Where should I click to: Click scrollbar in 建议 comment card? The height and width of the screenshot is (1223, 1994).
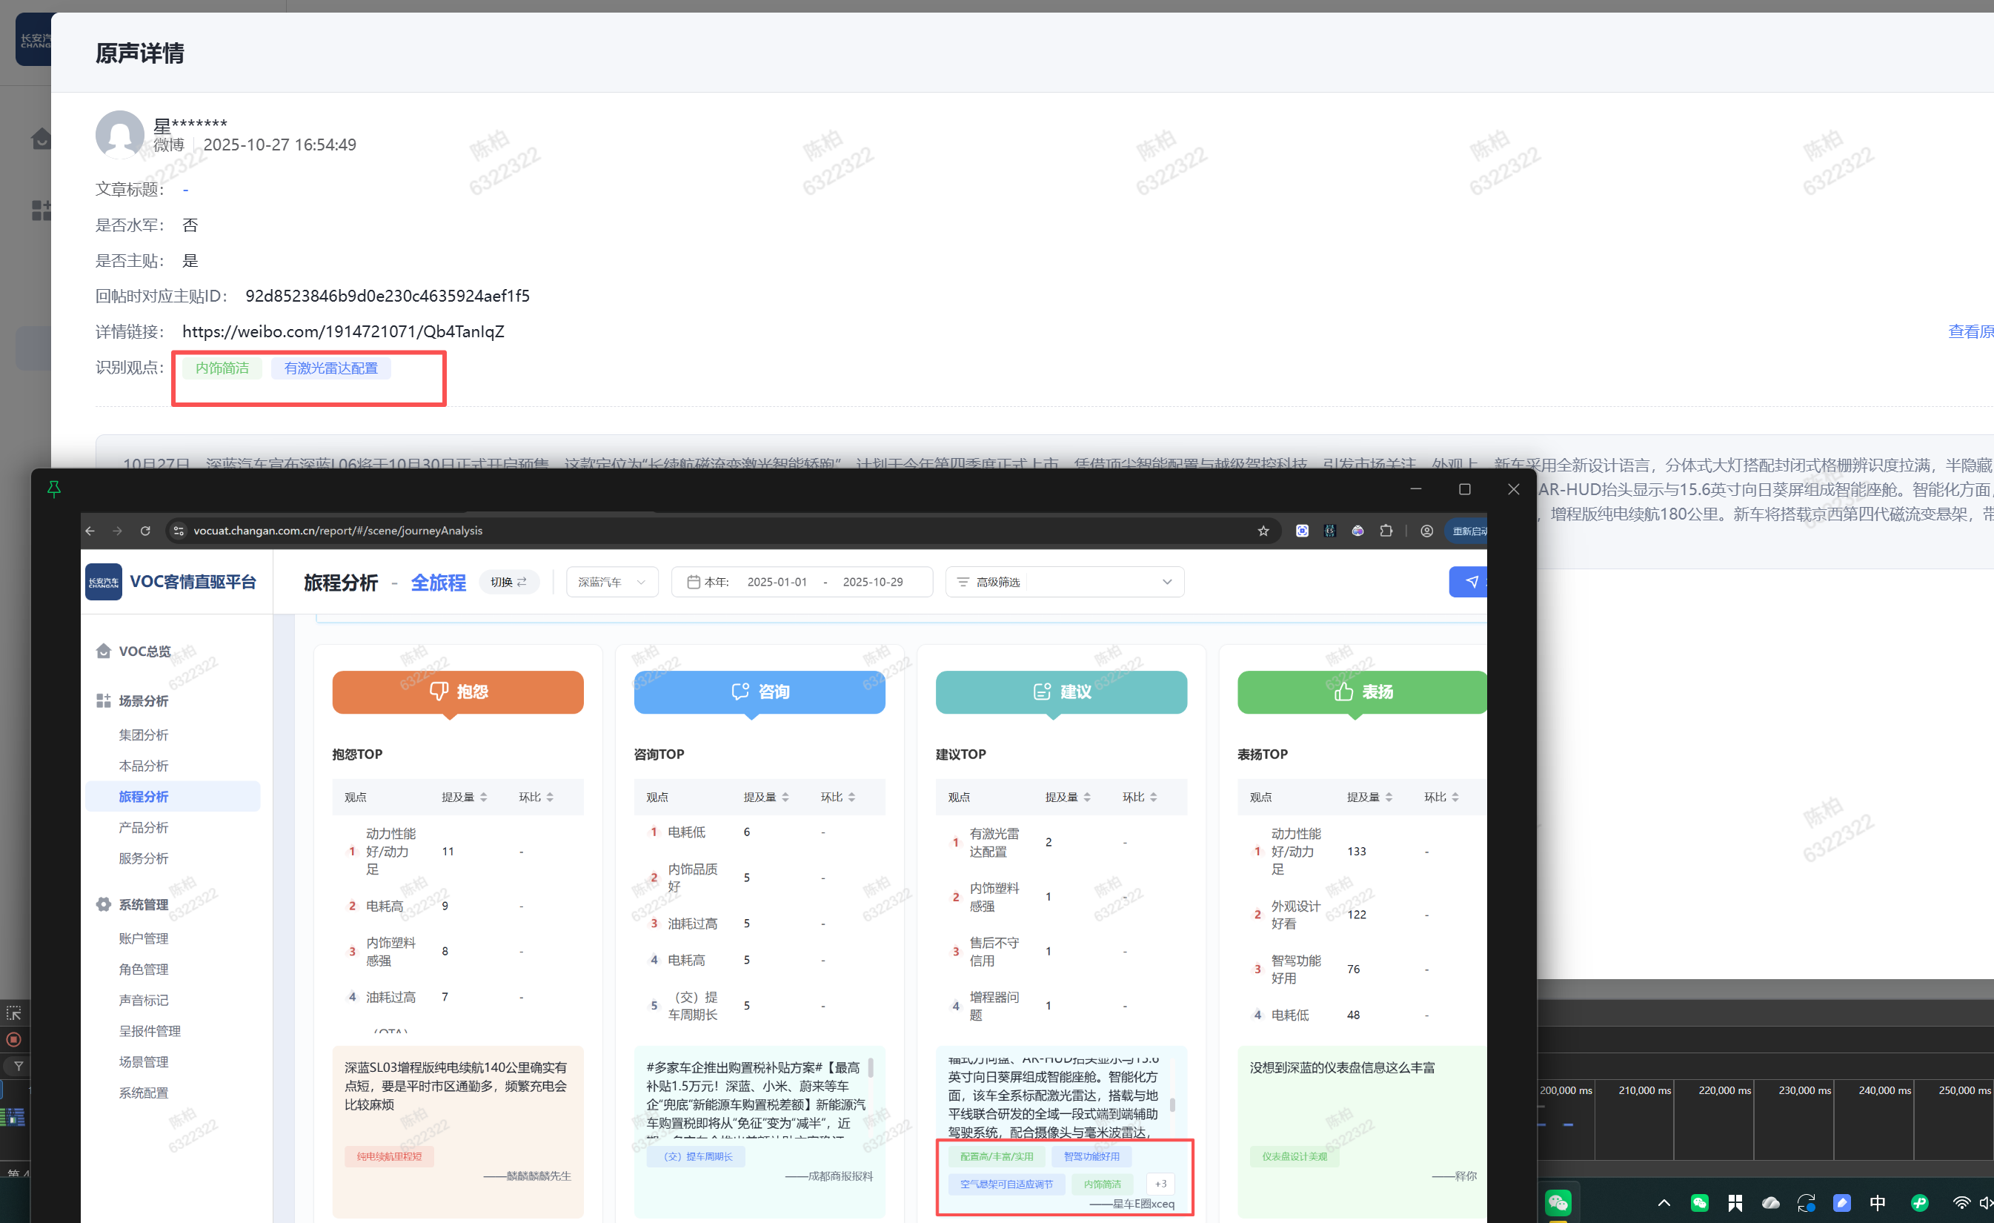(1172, 1105)
